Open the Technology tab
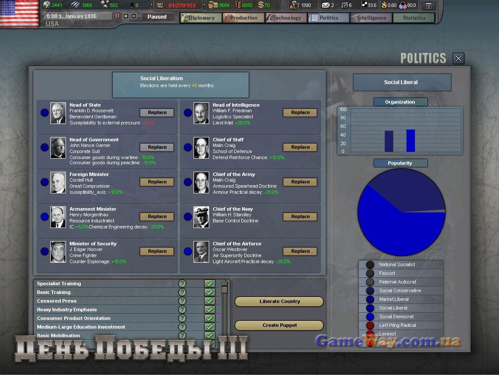The width and height of the screenshot is (499, 375). [x=286, y=18]
